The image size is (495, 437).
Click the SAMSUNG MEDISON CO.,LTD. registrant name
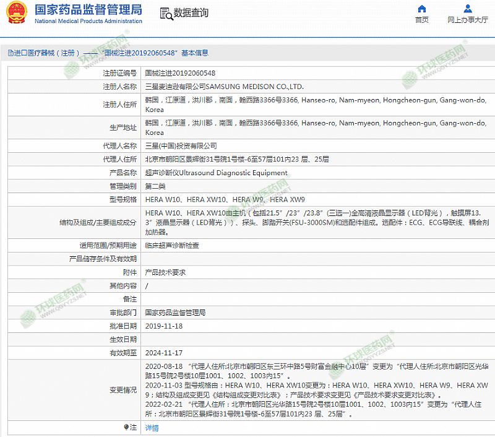point(254,87)
